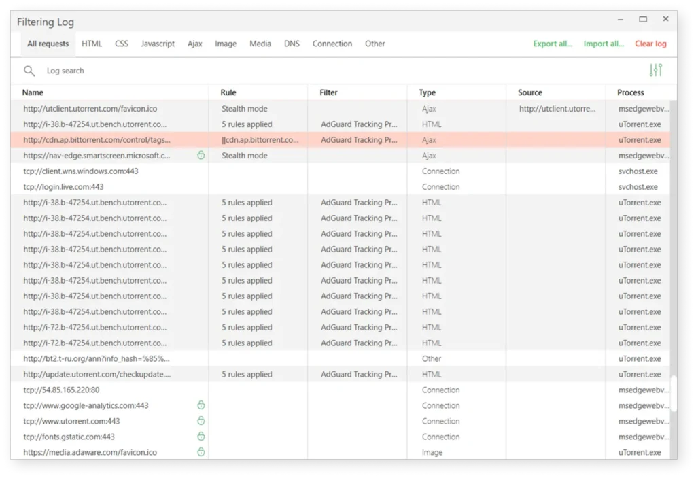This screenshot has width=696, height=478.
Task: Show Ajax requests tab
Action: [x=195, y=44]
